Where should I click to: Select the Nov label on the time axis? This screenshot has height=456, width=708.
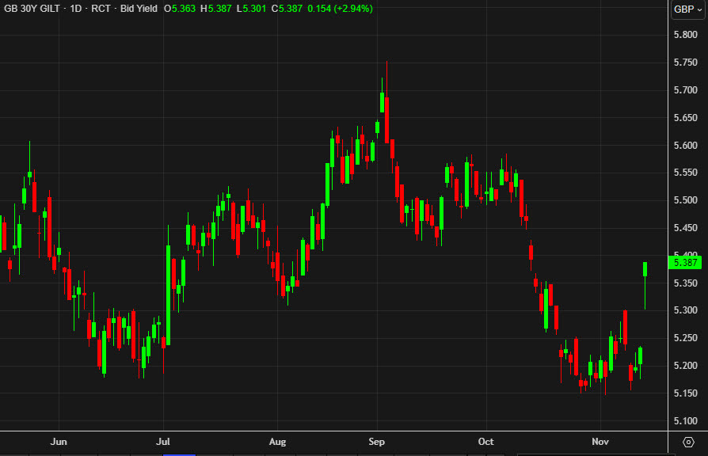tap(600, 442)
